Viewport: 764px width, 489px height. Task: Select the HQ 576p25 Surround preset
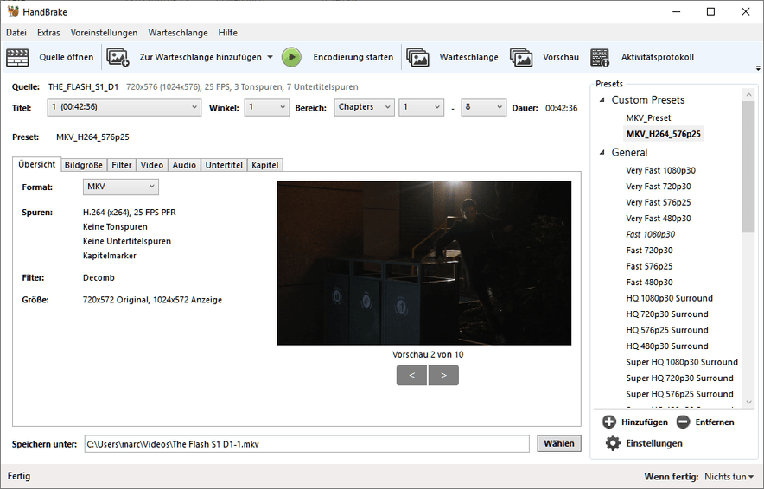[x=667, y=330]
